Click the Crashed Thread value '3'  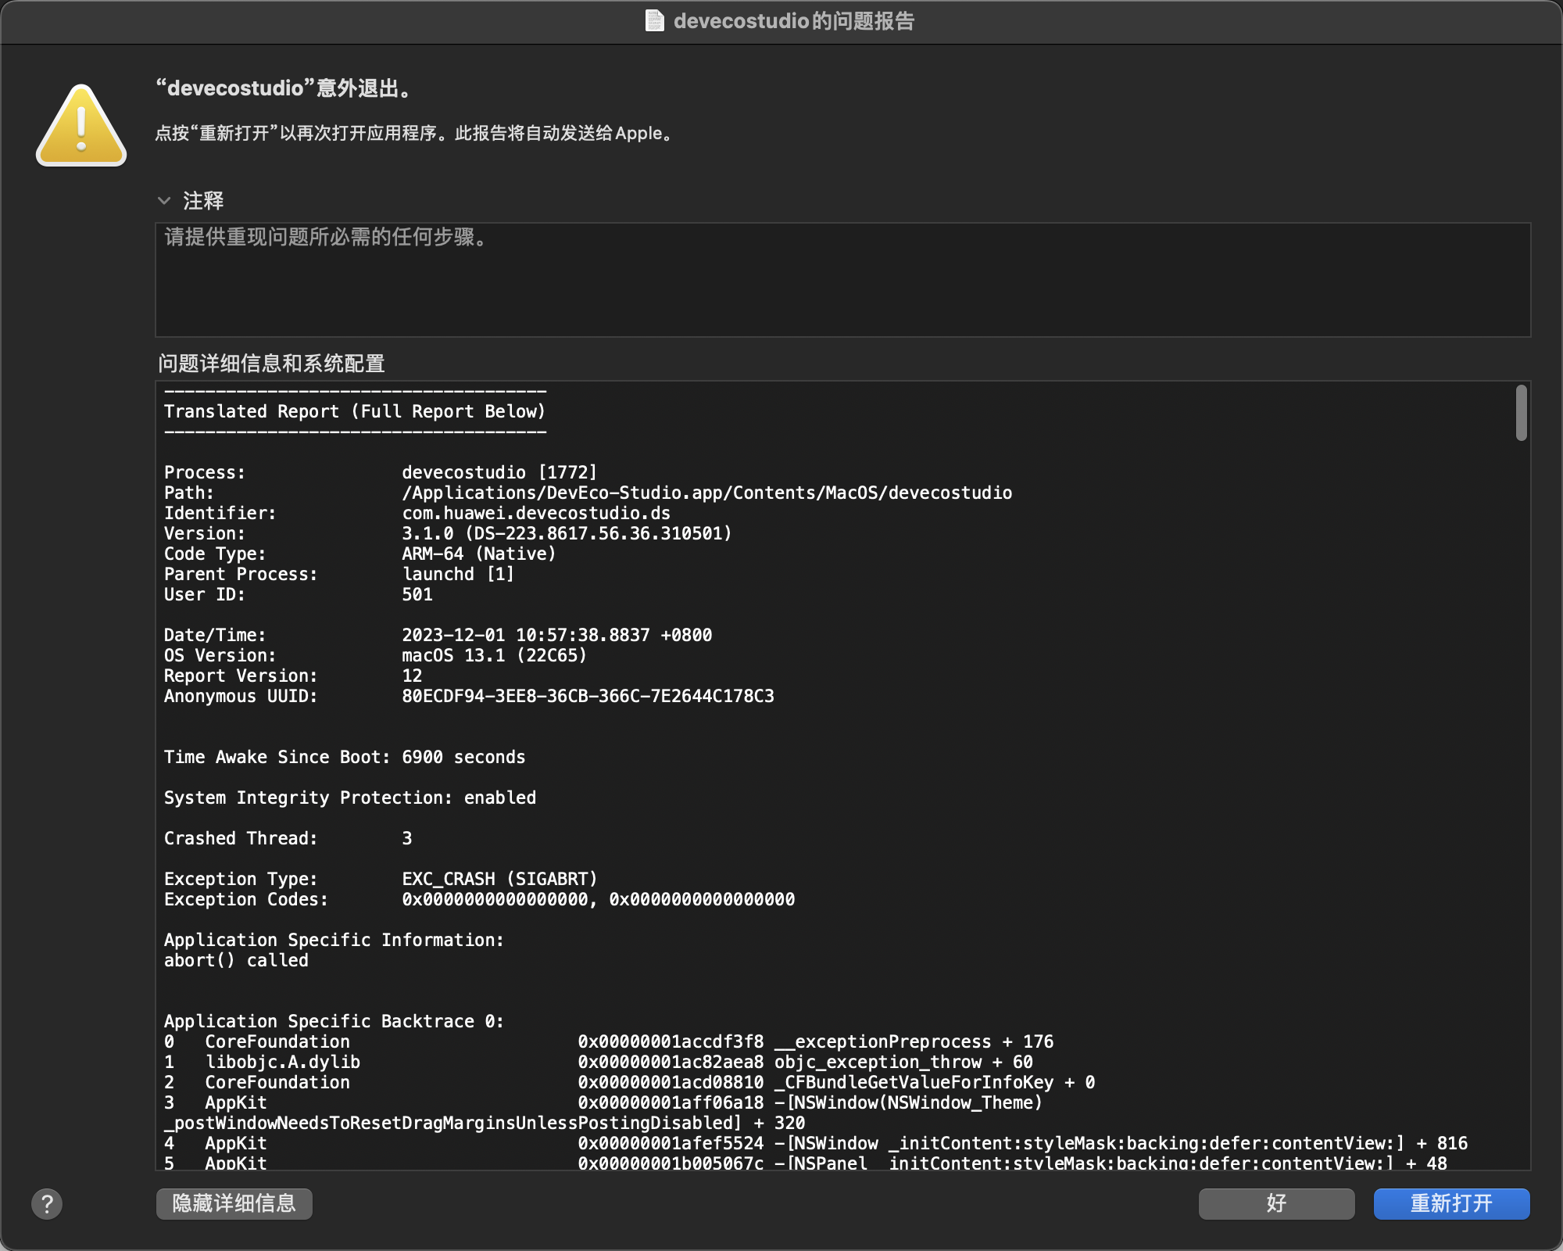click(x=406, y=838)
